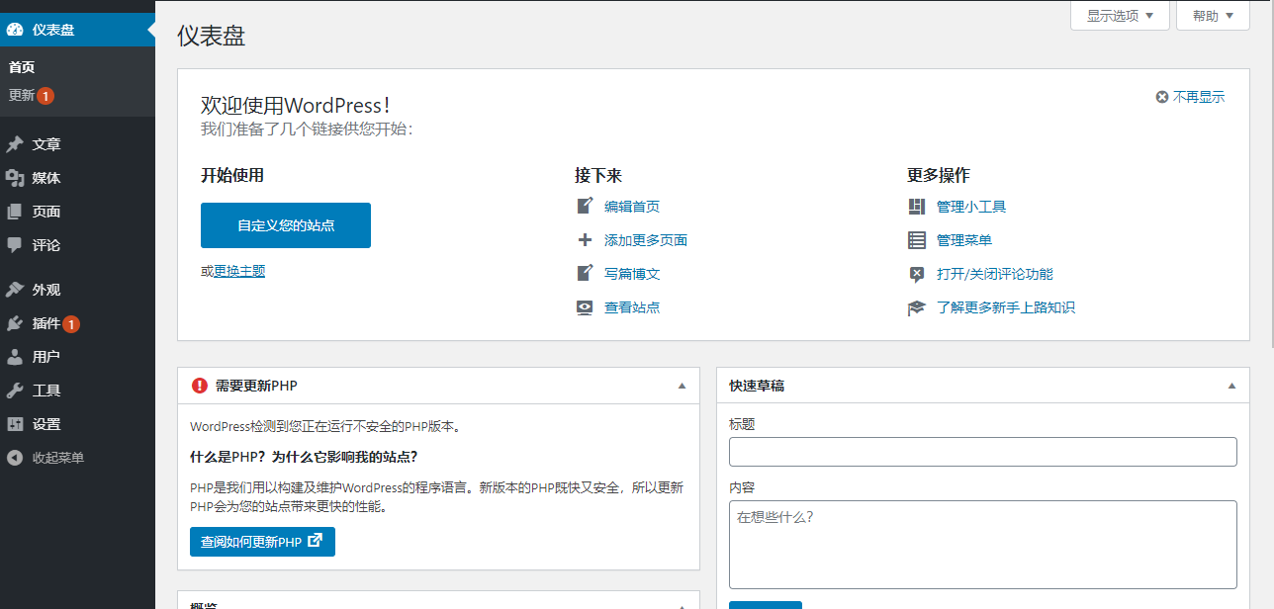The width and height of the screenshot is (1274, 609).
Task: Click the paintbrush icon next to 外观
Action: tap(15, 290)
